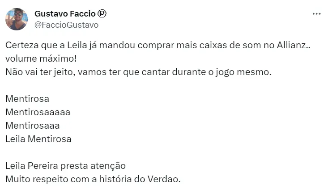Click the "Mentirosaaa" line
Screen dimensions: 328x193
[33, 125]
